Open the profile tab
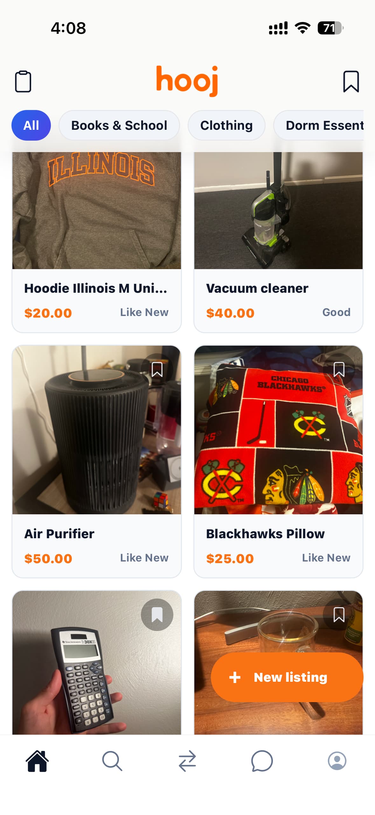 (337, 761)
